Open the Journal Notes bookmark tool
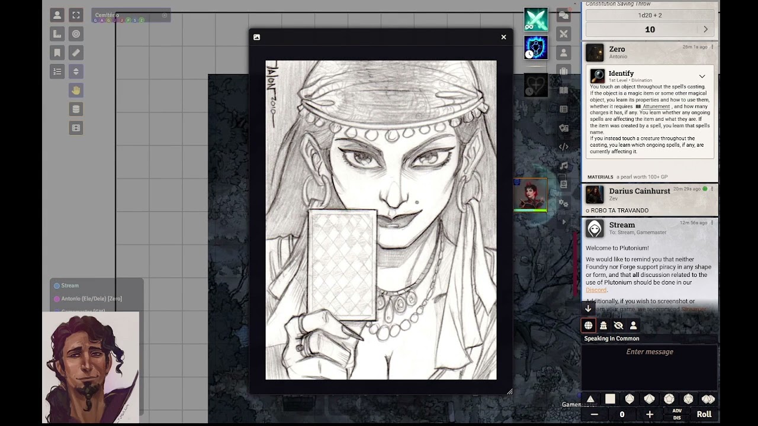Image resolution: width=758 pixels, height=426 pixels. click(57, 53)
